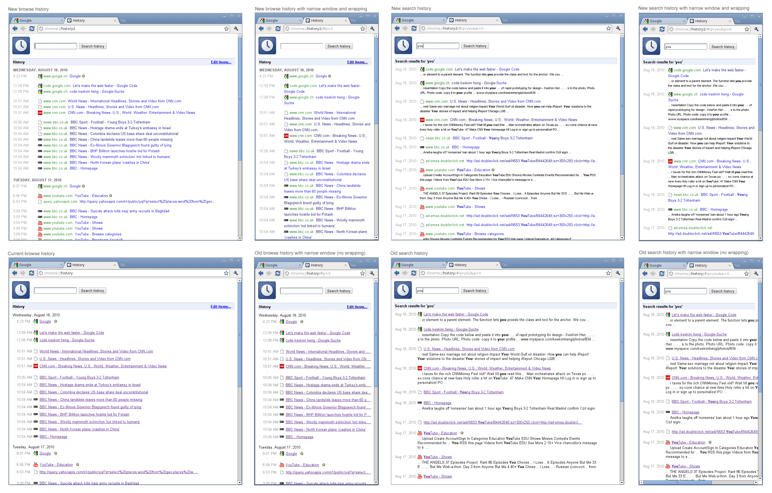Bookmark star in 'Old search history' address bar
This screenshot has height=493, width=772.
click(608, 273)
